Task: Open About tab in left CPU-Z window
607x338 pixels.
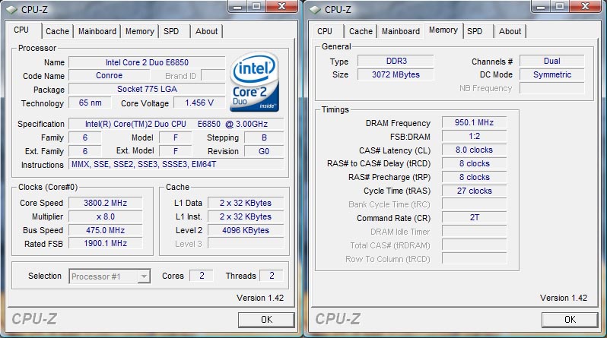Action: click(206, 31)
